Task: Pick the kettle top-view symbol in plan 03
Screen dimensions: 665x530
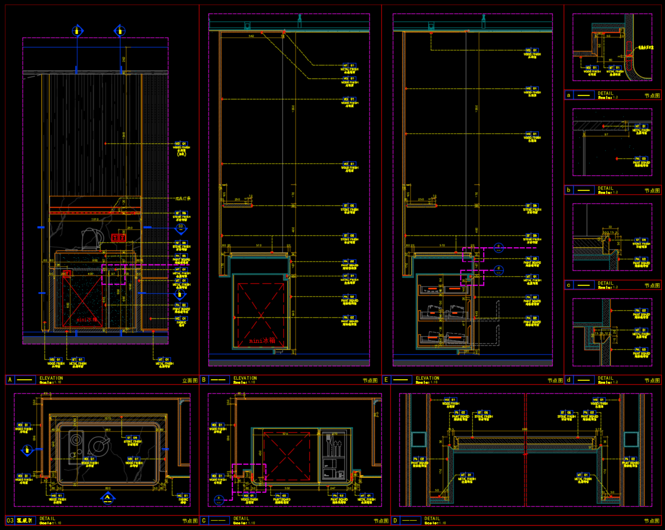Action: click(x=99, y=446)
